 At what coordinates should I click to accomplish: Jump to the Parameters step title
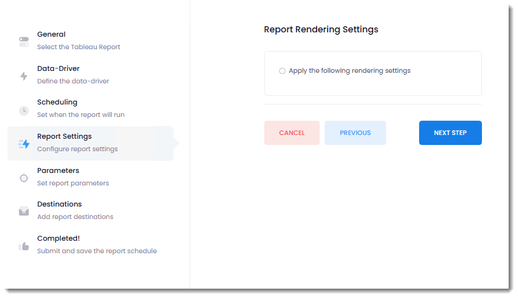58,170
